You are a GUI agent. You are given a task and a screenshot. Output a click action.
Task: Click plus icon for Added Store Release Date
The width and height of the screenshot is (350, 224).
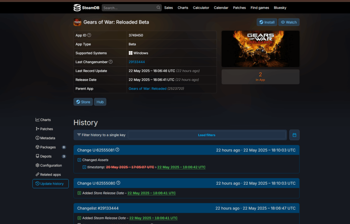click(79, 193)
